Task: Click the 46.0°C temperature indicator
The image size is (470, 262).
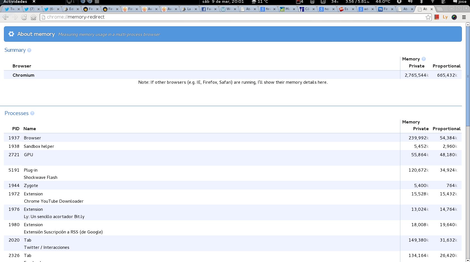Action: [383, 1]
